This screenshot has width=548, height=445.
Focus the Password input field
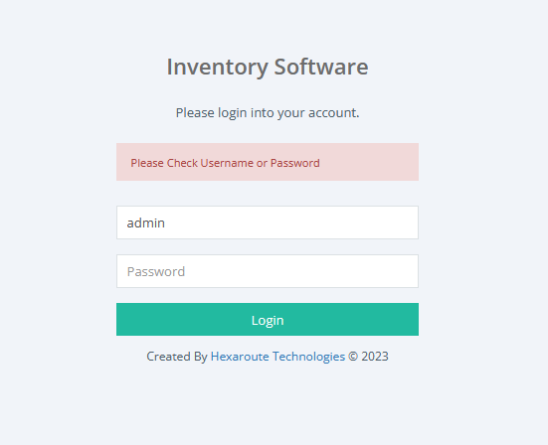268,271
